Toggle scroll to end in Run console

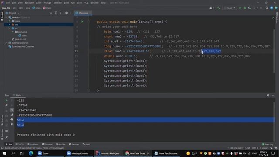coord(12,115)
